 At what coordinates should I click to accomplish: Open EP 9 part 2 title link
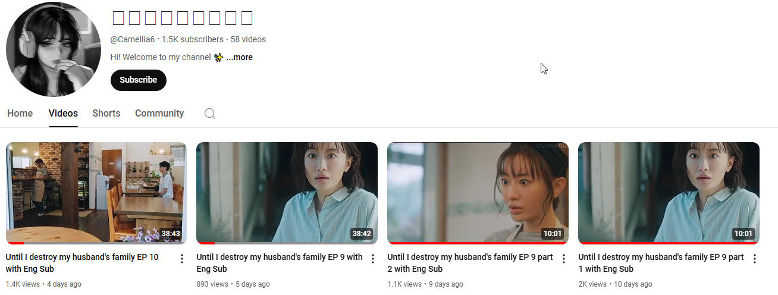pos(470,263)
